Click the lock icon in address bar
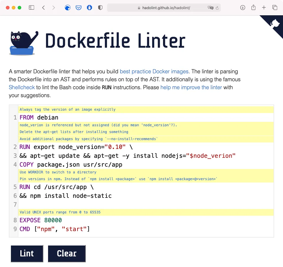 pos(139,8)
